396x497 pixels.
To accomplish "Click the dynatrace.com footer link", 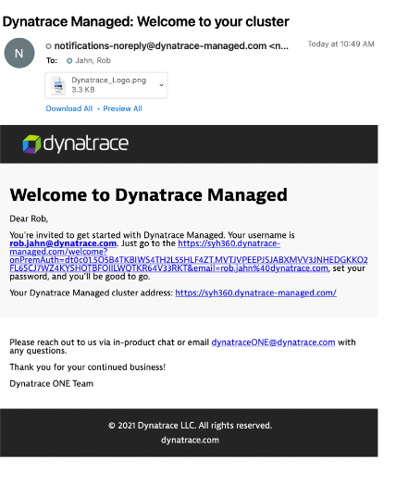I will click(190, 440).
